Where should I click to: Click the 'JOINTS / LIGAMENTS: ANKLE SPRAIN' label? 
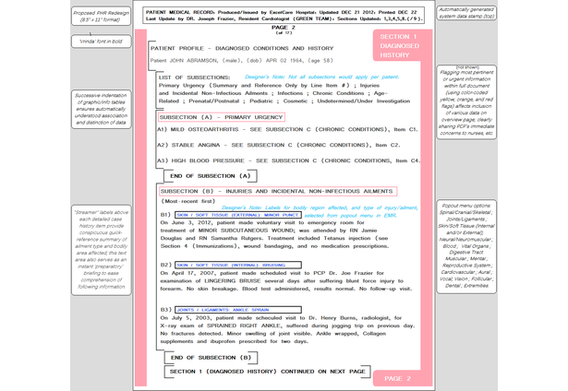(238, 310)
